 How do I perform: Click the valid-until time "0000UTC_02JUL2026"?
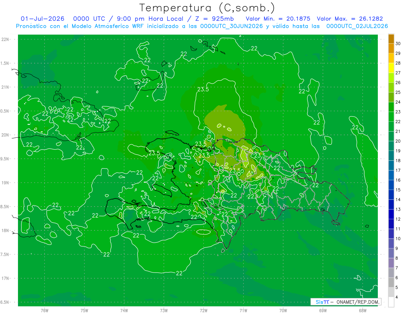tap(357, 26)
